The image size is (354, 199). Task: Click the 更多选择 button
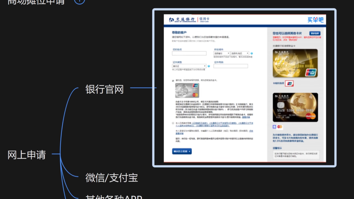[315, 33]
